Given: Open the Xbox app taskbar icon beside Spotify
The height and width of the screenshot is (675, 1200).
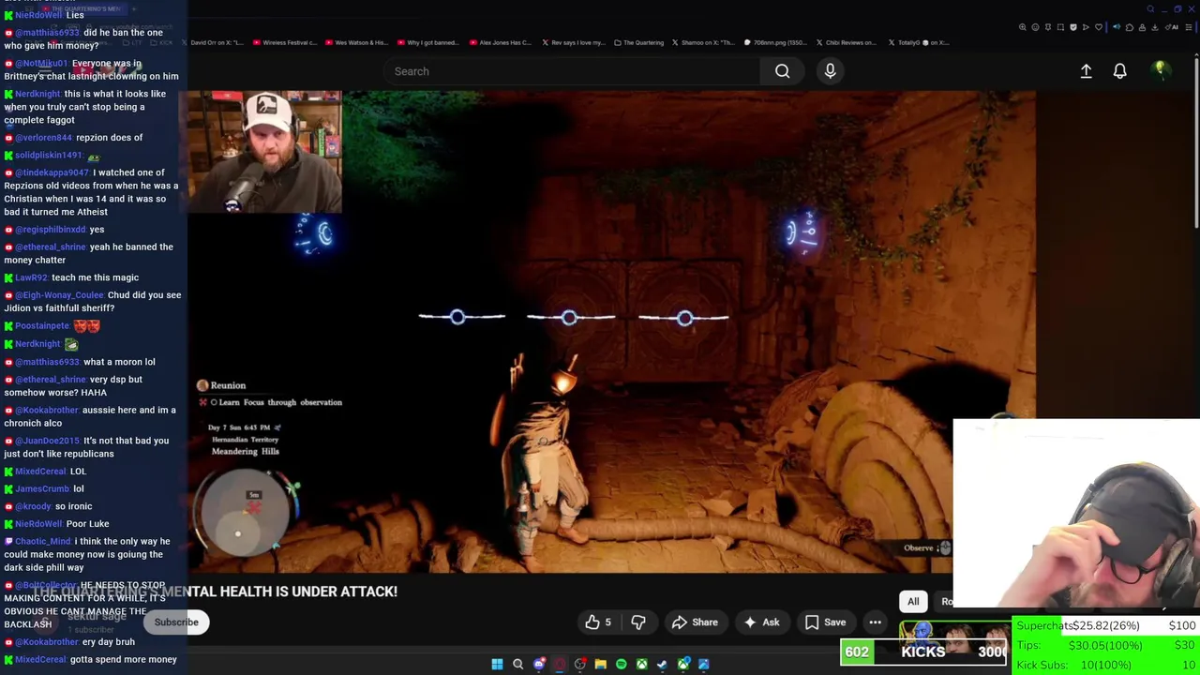Looking at the screenshot, I should 641,665.
